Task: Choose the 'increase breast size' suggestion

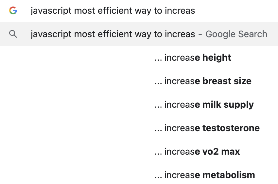Action: coord(139,81)
